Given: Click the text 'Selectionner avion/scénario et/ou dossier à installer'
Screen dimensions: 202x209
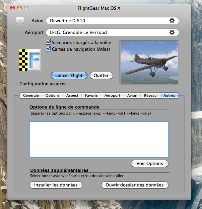Looking at the screenshot, I should (x=77, y=176).
